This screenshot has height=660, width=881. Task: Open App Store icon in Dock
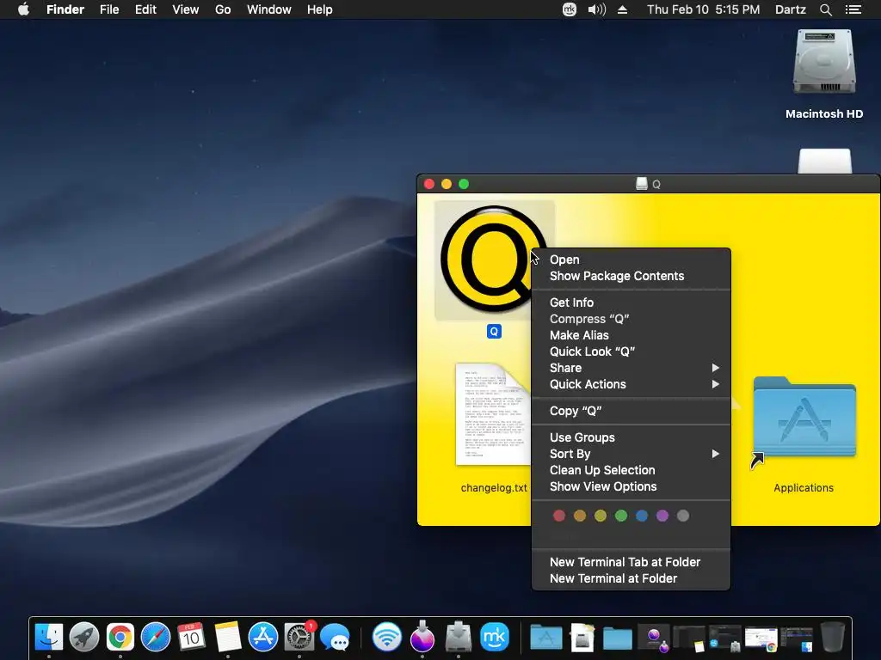(263, 637)
